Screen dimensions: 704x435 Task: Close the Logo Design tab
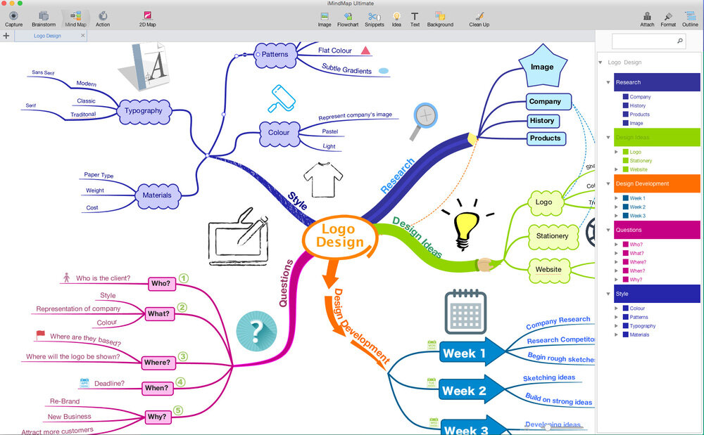[82, 35]
